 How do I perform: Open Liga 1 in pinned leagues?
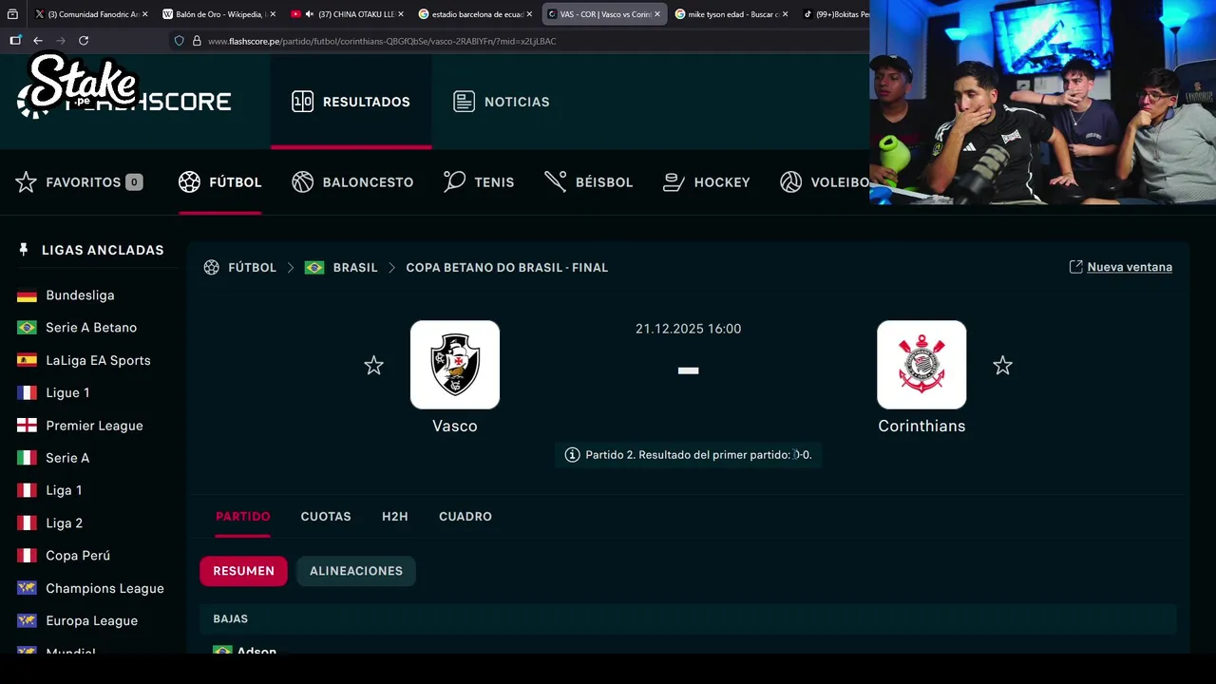click(x=64, y=490)
